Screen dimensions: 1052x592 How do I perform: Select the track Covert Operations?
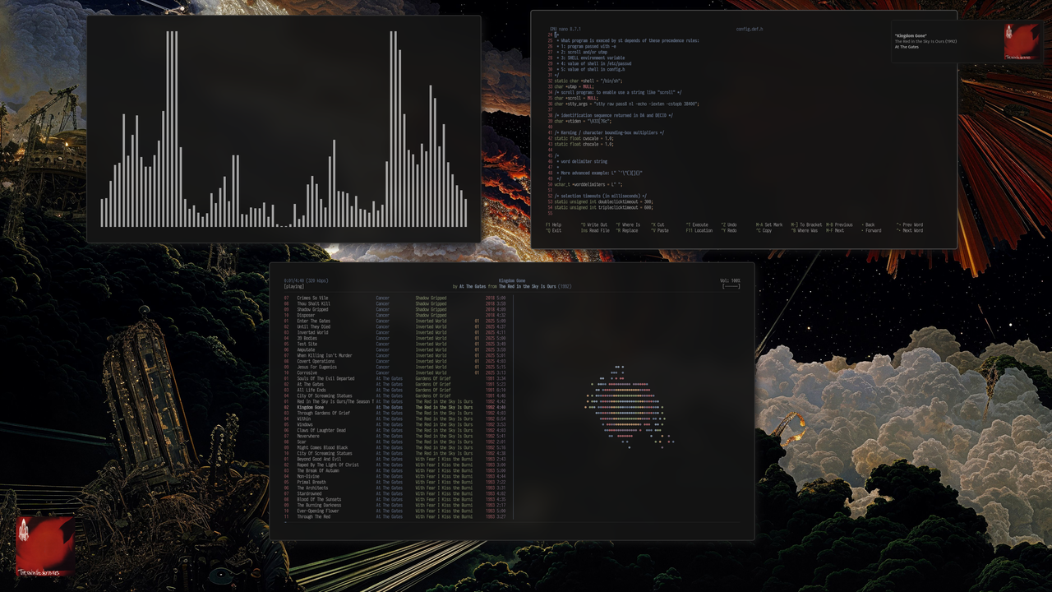pyautogui.click(x=394, y=361)
